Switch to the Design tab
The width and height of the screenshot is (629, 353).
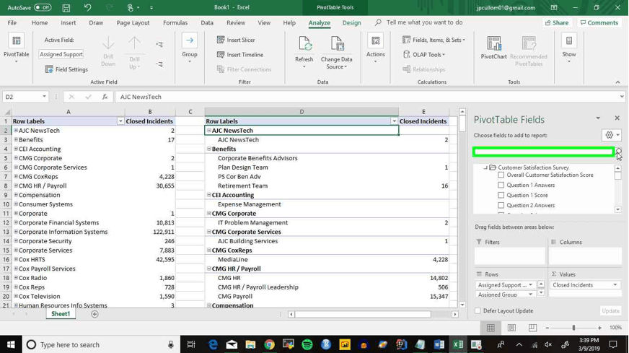[352, 23]
